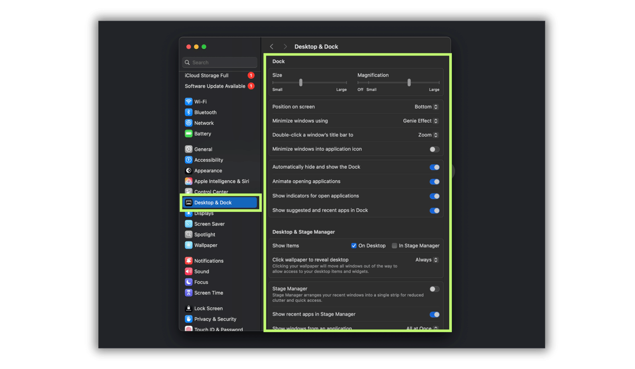Click the Wallpaper icon
635x369 pixels.
(188, 245)
